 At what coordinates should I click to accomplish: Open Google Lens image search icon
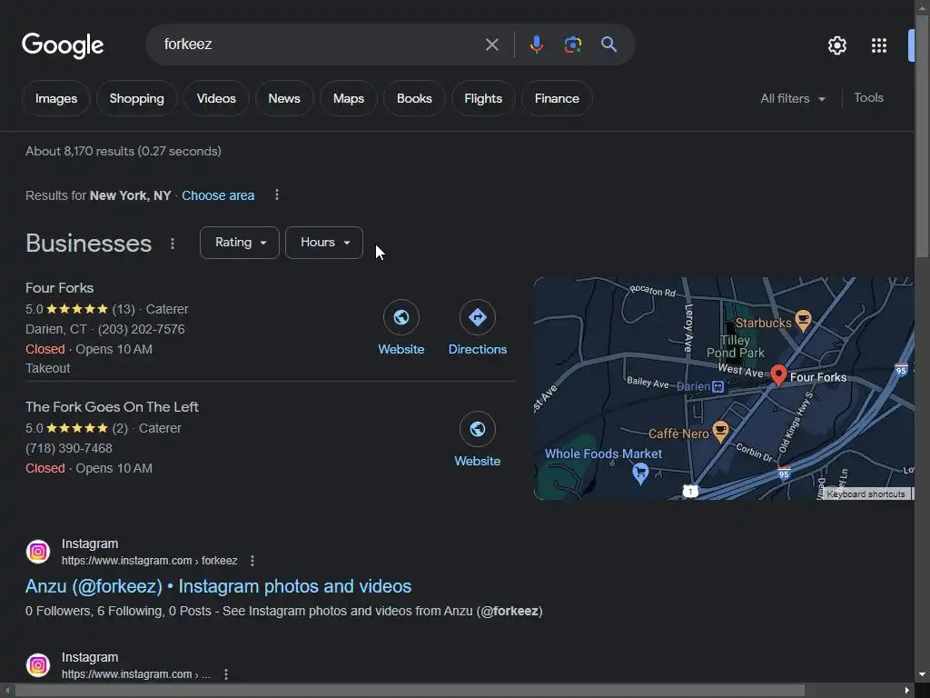point(572,45)
